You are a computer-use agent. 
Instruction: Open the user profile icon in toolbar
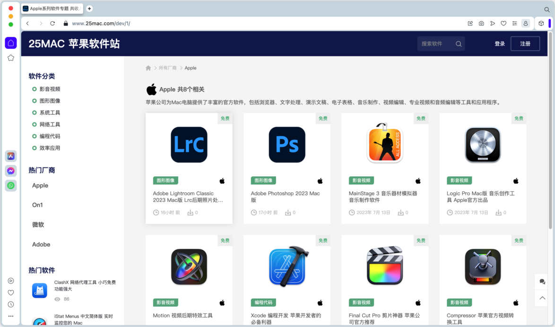pos(526,23)
